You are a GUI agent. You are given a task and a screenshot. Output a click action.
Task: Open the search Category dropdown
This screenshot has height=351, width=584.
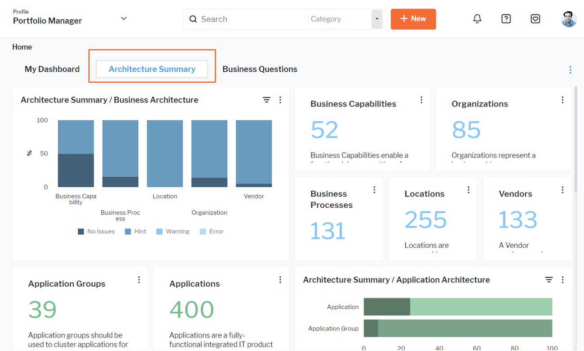(x=376, y=19)
